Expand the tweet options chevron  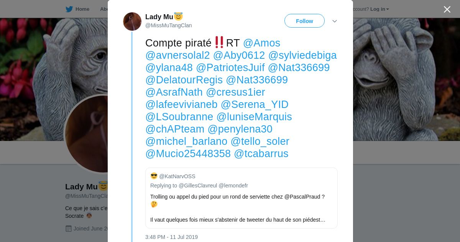coord(335,21)
